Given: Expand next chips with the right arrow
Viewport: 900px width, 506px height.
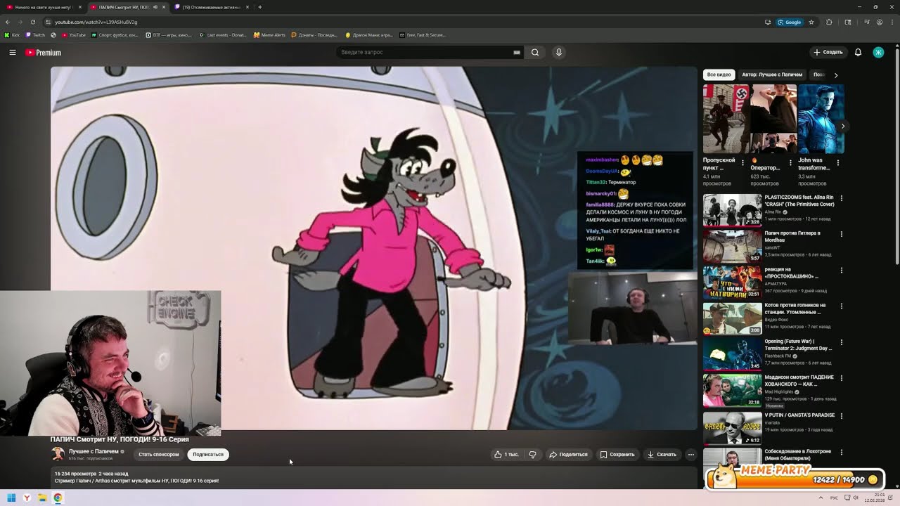Looking at the screenshot, I should click(x=835, y=74).
